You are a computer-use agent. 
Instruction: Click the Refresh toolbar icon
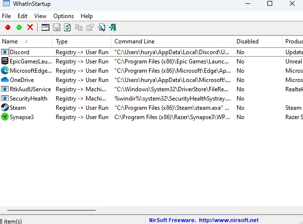(x=67, y=28)
